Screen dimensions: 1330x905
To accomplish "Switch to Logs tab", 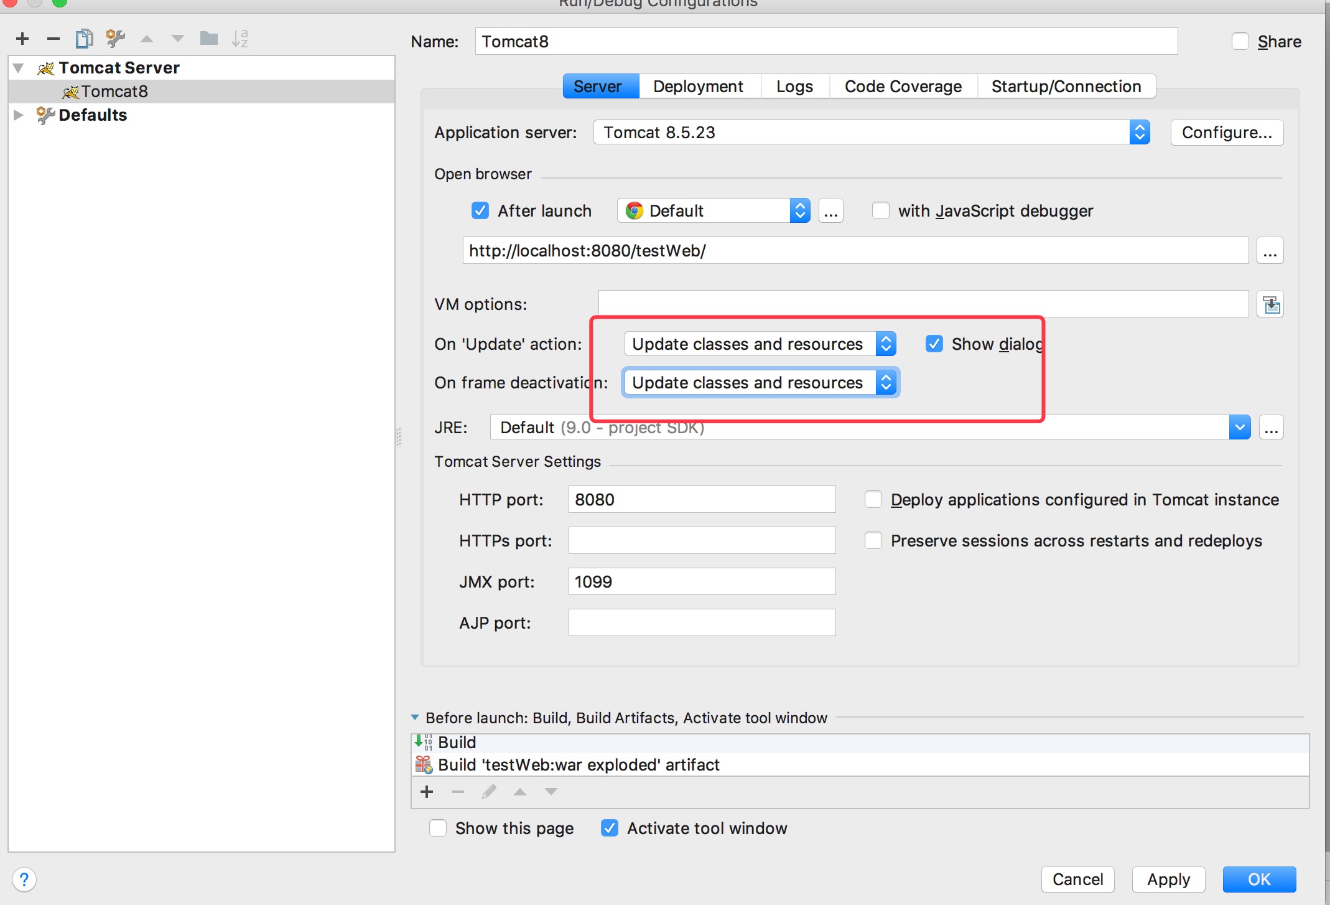I will (x=794, y=87).
